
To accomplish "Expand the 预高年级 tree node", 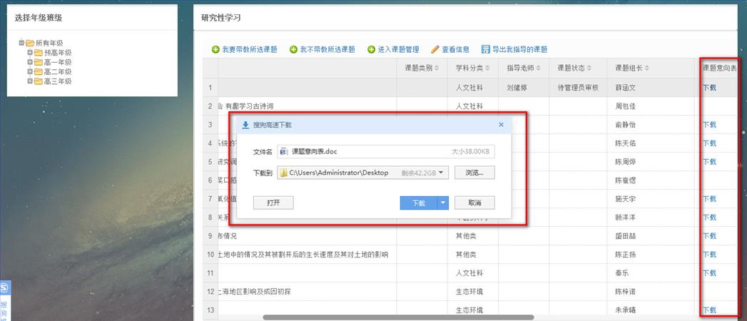I will [29, 53].
